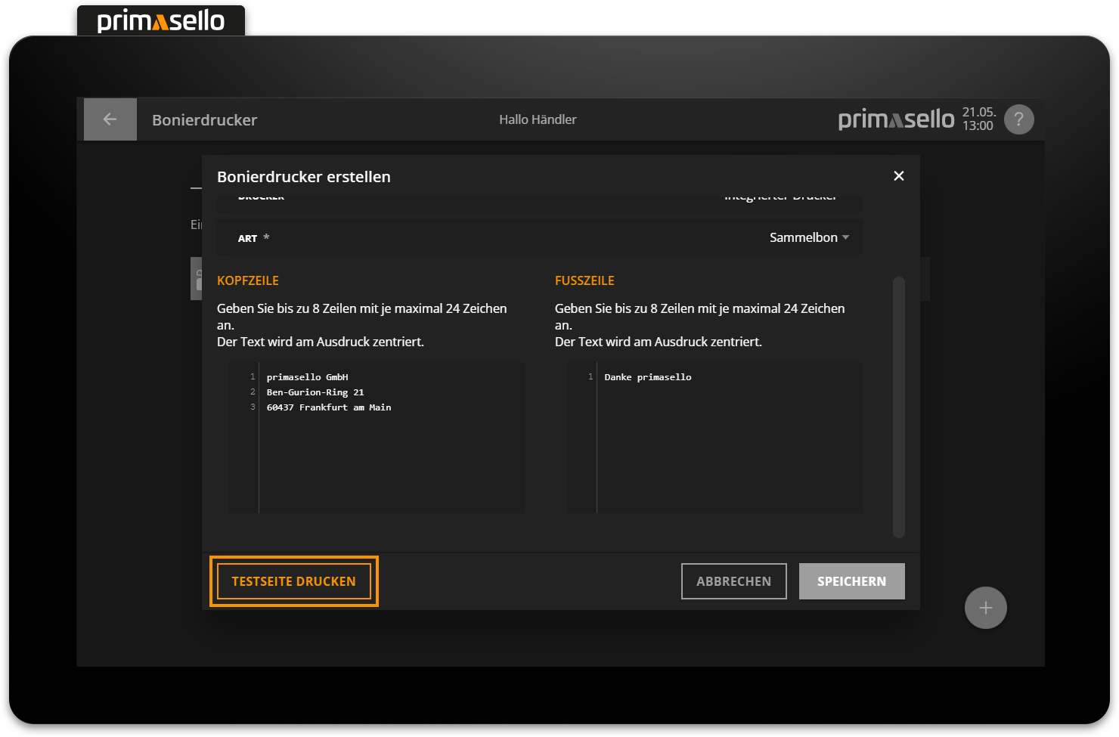Image resolution: width=1119 pixels, height=737 pixels.
Task: Click the back arrow in the header
Action: click(110, 119)
